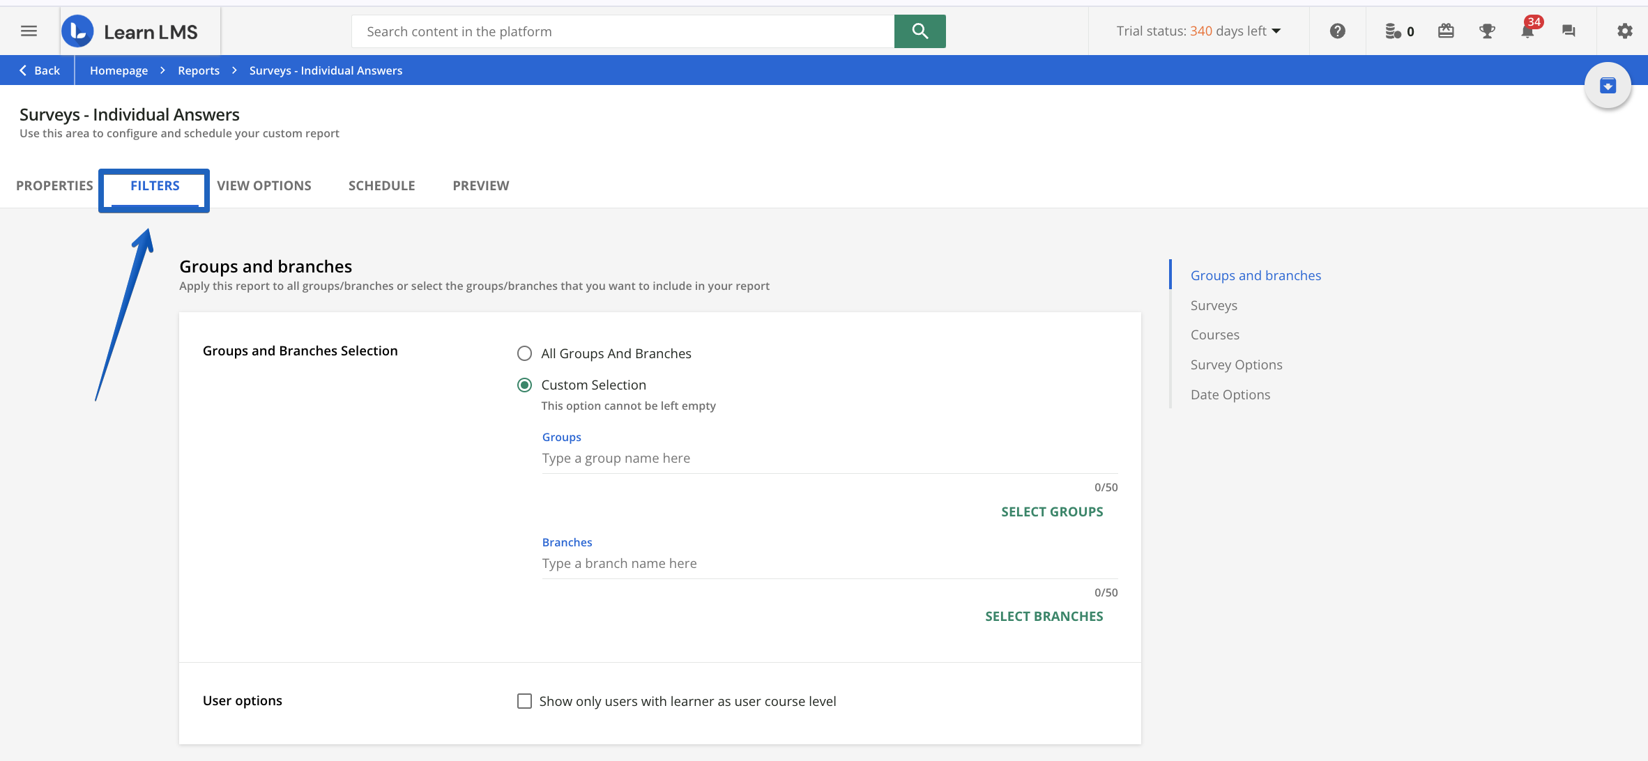The image size is (1648, 761).
Task: Open the trophy leaderboard icon
Action: coord(1487,31)
